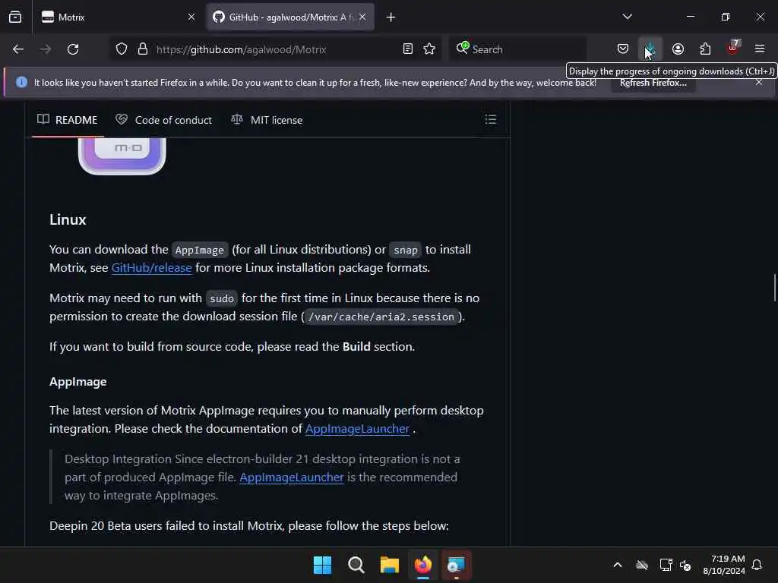Image resolution: width=778 pixels, height=583 pixels.
Task: Switch to the Motrix browser tab
Action: [x=118, y=17]
